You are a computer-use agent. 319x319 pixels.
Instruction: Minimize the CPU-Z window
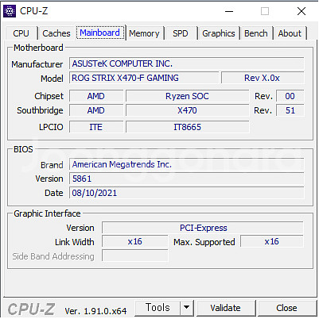pyautogui.click(x=229, y=11)
